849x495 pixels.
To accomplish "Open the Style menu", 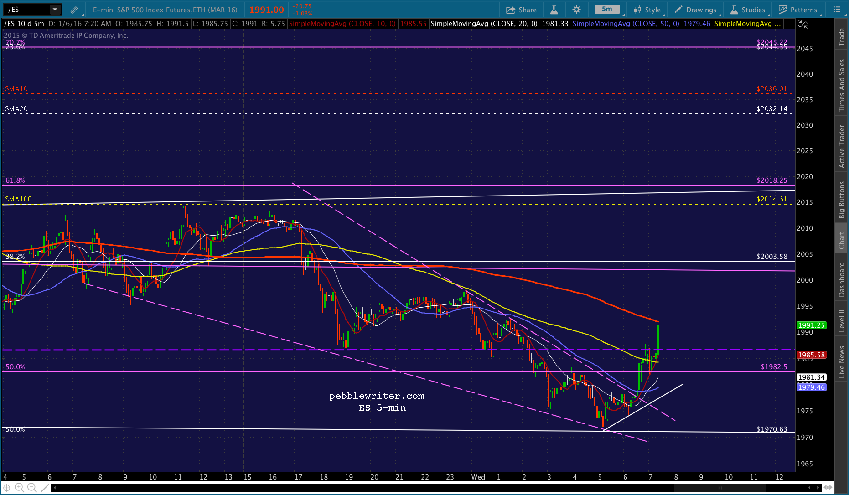I will [x=647, y=10].
